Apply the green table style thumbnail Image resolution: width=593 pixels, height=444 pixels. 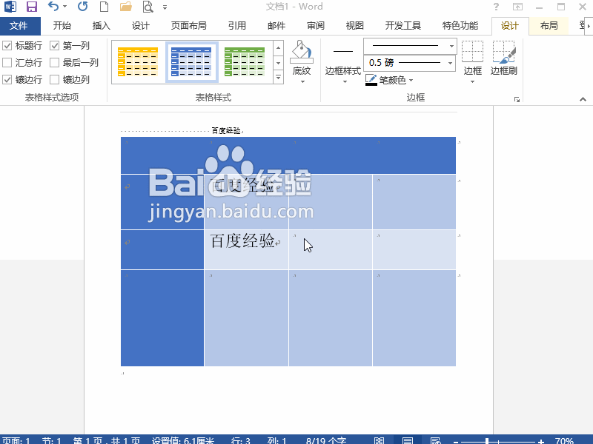click(245, 62)
